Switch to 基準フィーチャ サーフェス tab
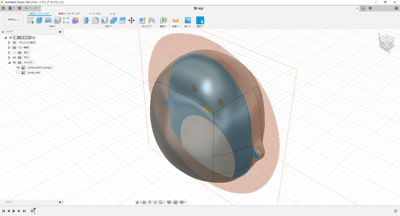The width and height of the screenshot is (400, 216). pos(69,14)
